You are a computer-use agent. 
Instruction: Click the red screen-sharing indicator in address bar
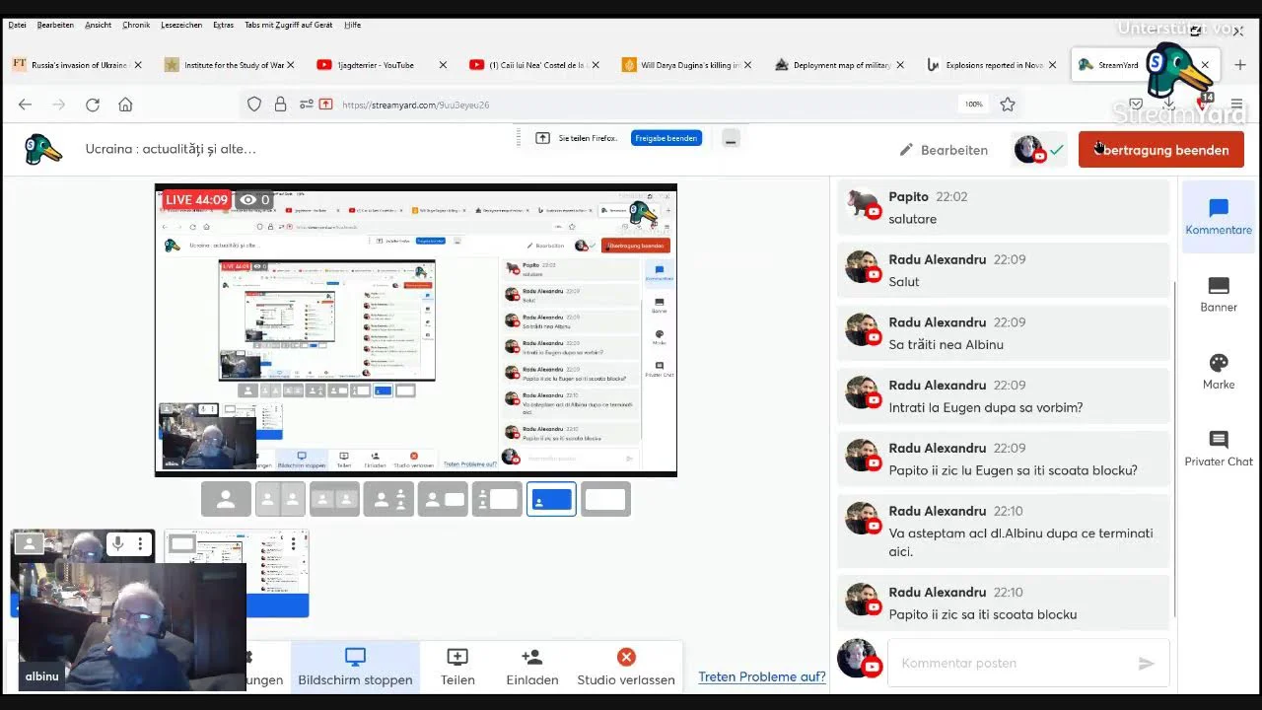pyautogui.click(x=325, y=105)
